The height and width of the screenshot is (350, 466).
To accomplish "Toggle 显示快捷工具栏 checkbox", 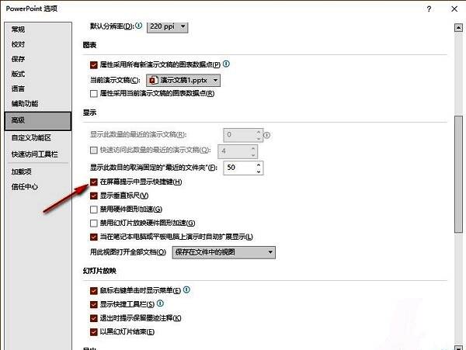I will coord(94,304).
